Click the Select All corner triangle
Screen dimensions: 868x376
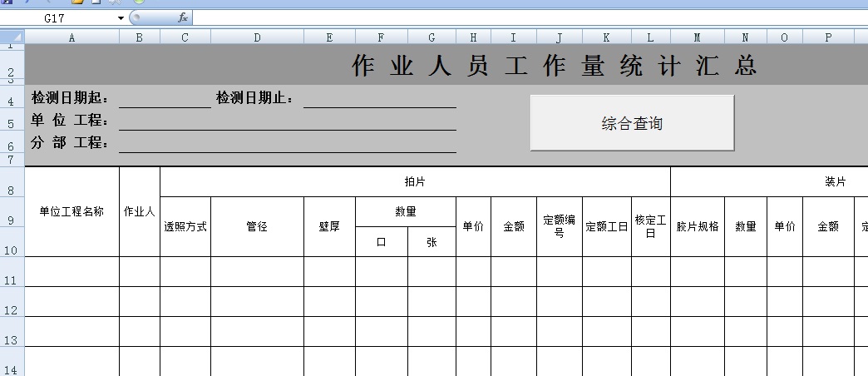point(12,37)
